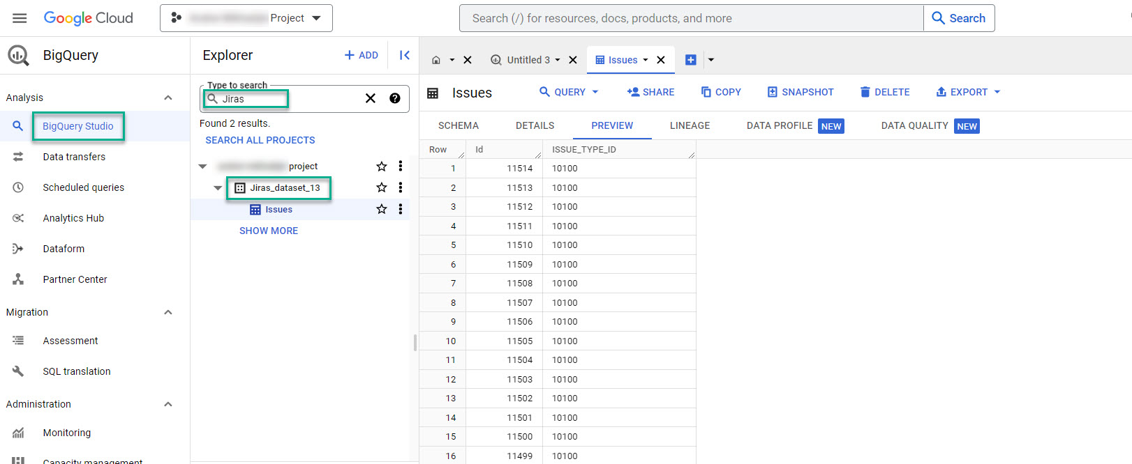Click the Delete table button
The width and height of the screenshot is (1132, 464).
click(884, 92)
